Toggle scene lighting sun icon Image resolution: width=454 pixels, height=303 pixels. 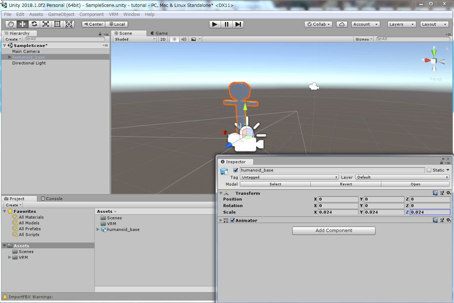174,39
